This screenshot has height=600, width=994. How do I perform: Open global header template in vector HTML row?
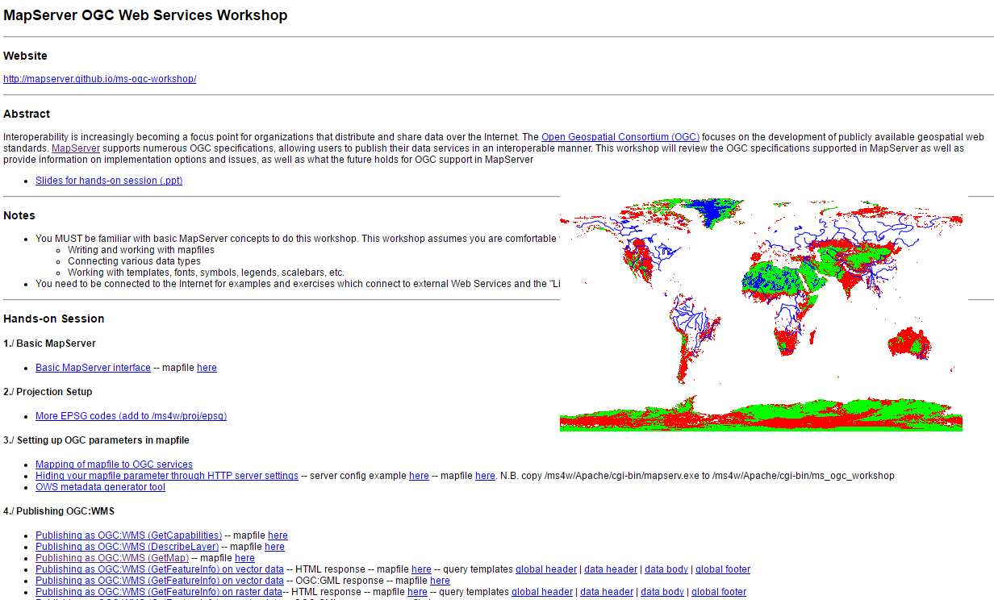click(x=546, y=569)
